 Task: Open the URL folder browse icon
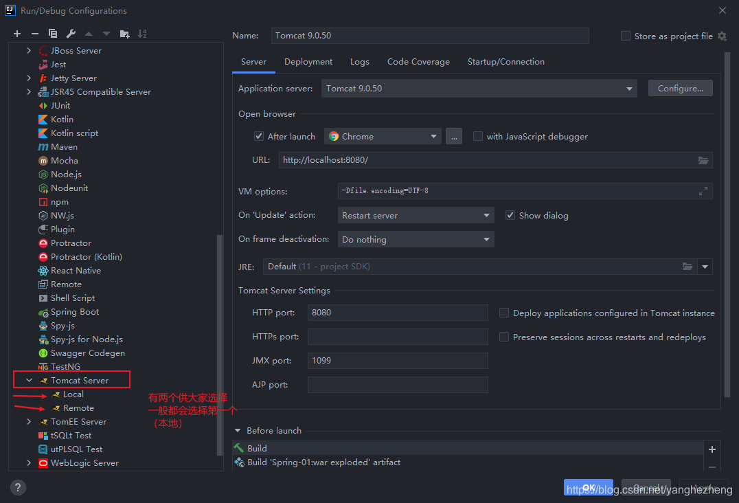pos(703,159)
